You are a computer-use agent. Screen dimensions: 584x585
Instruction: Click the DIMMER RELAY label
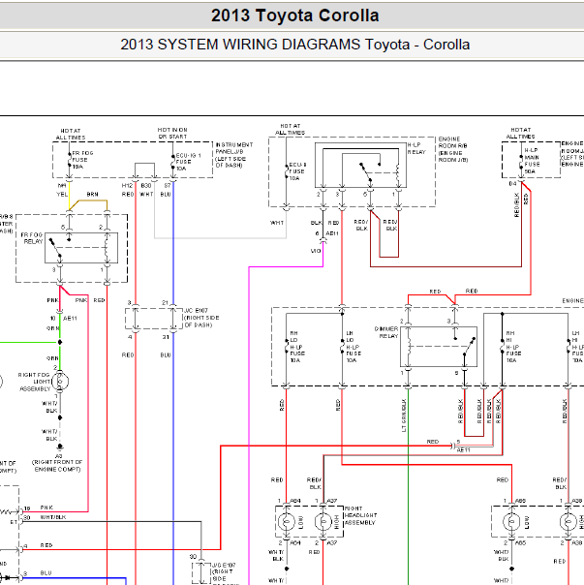[386, 332]
